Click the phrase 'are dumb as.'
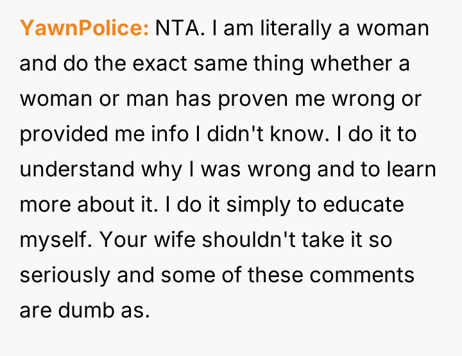The image size is (462, 356). point(85,311)
